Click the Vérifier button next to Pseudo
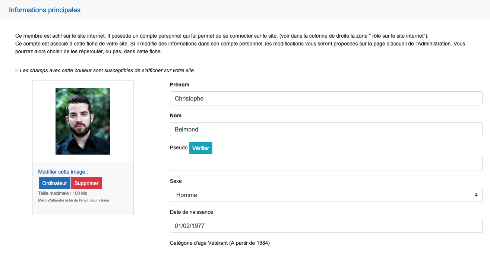Image resolution: width=490 pixels, height=263 pixels. click(x=200, y=148)
